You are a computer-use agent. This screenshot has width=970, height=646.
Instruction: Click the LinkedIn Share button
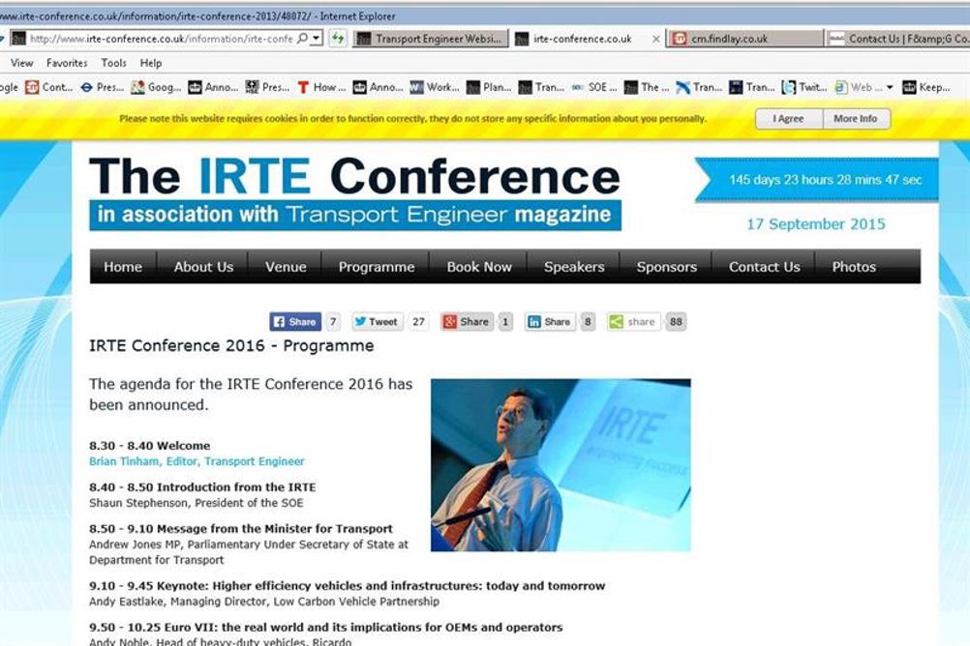pyautogui.click(x=550, y=321)
